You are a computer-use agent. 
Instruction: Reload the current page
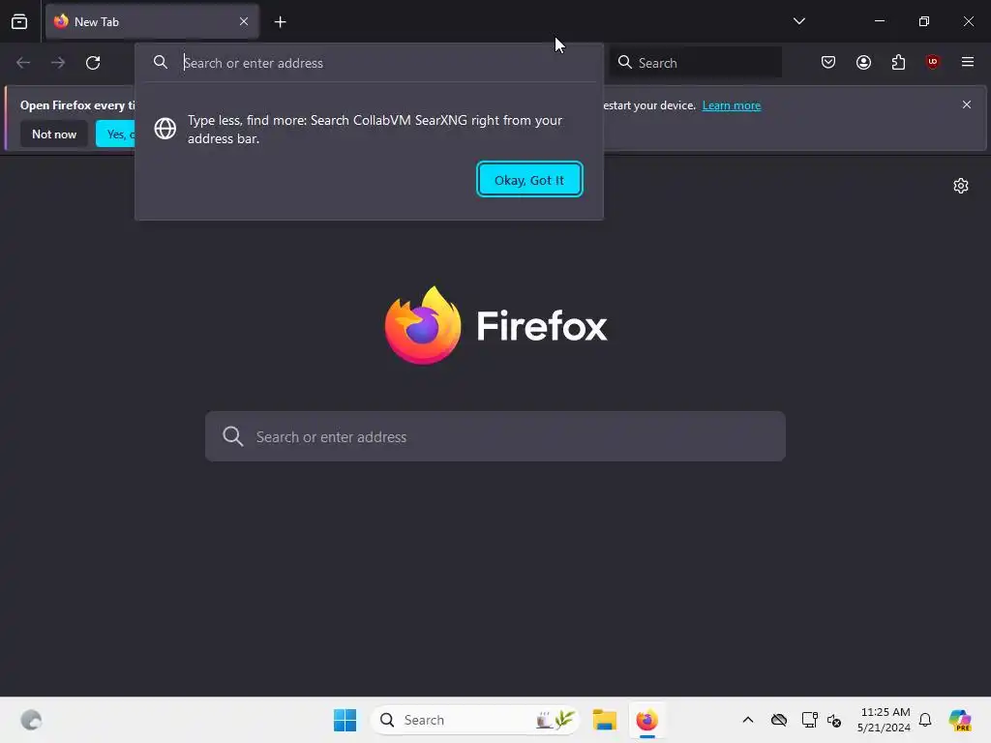(93, 63)
